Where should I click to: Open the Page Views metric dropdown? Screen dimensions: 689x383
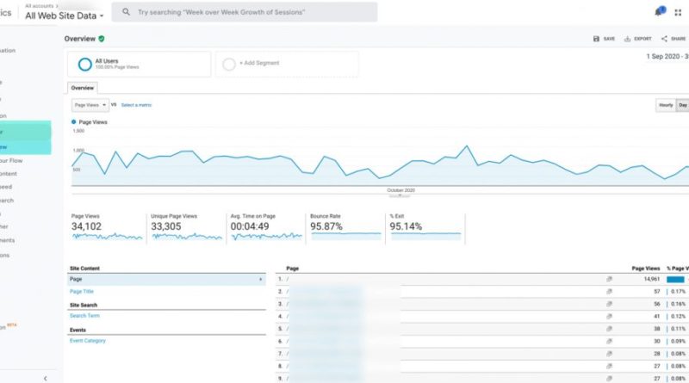(x=90, y=105)
